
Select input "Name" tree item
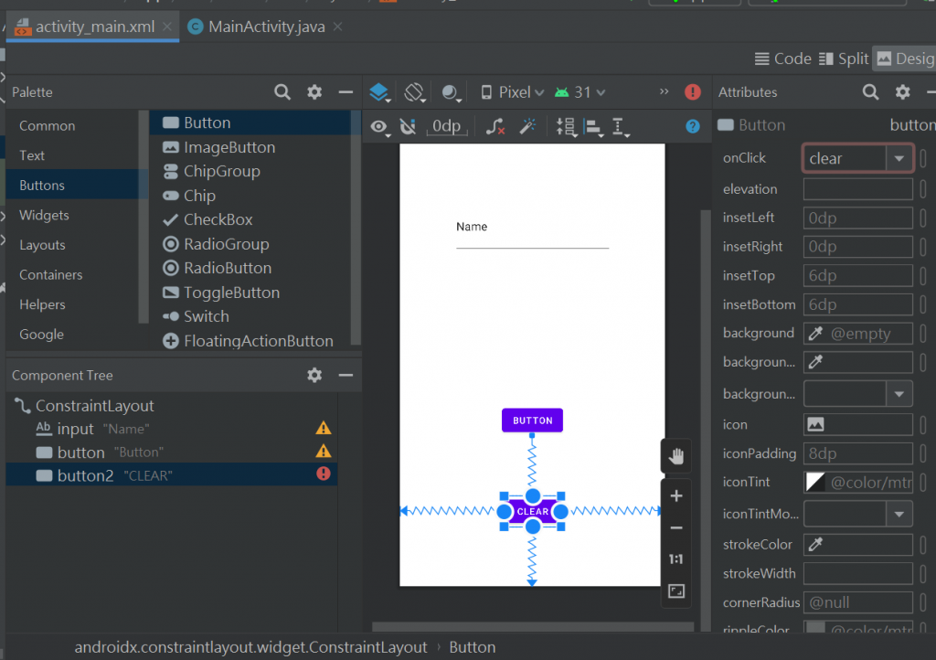point(172,429)
